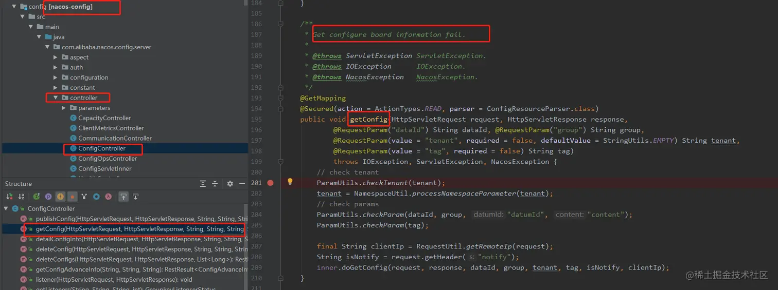Collapse the controller package
778x290 pixels.
[x=56, y=98]
